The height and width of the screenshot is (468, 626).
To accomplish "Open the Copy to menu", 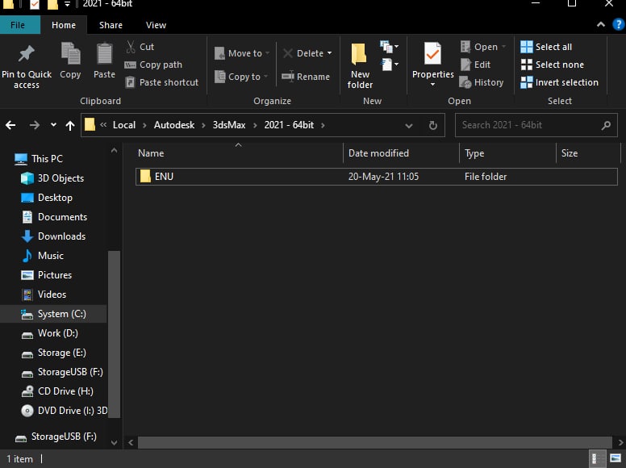I will coord(240,77).
